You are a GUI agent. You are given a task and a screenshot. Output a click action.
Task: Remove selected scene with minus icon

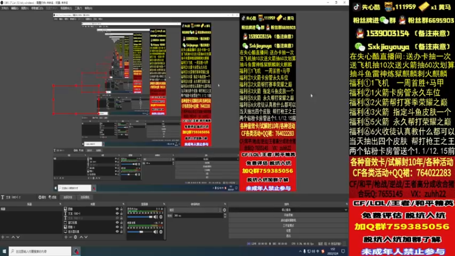click(7, 237)
